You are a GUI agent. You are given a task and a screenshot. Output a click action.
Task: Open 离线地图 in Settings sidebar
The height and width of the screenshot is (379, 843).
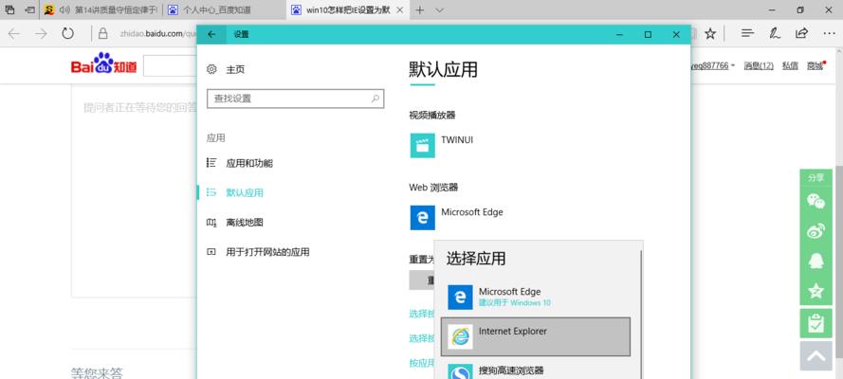click(235, 223)
